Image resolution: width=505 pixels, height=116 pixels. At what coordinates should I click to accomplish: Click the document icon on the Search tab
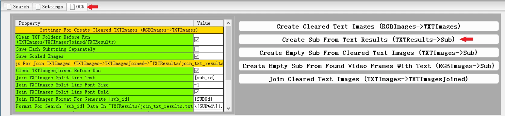point(9,7)
